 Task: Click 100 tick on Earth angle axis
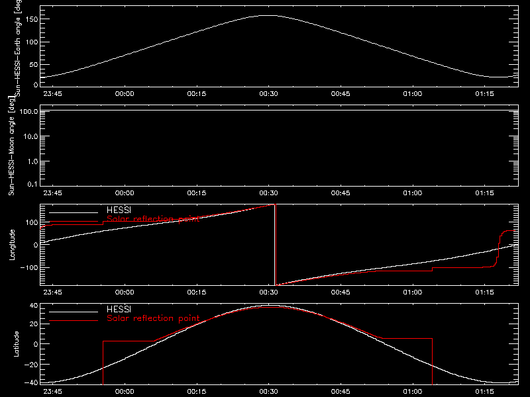(x=32, y=42)
